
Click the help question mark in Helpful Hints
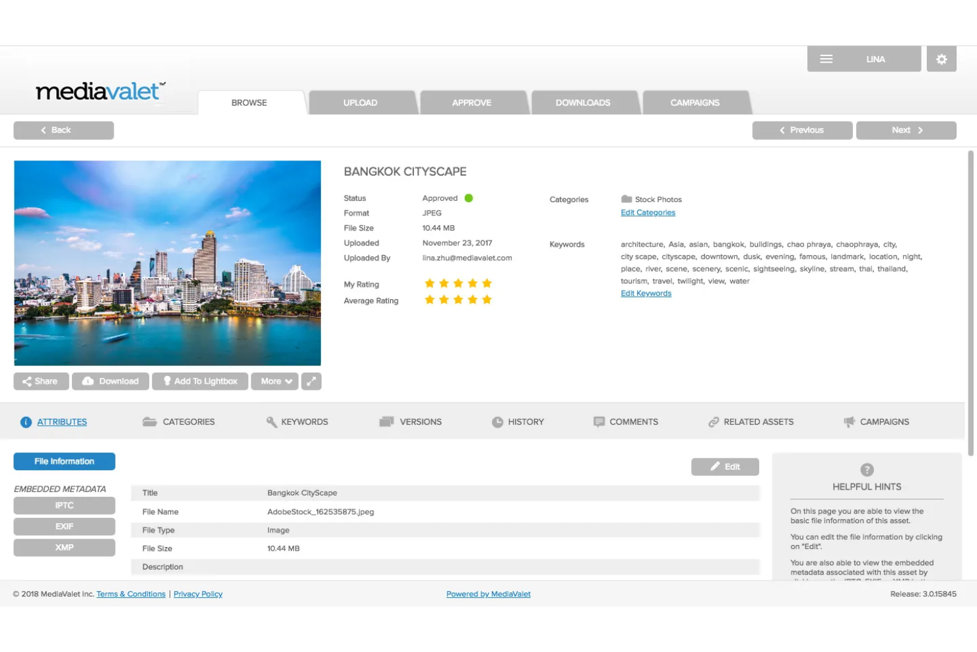click(867, 470)
